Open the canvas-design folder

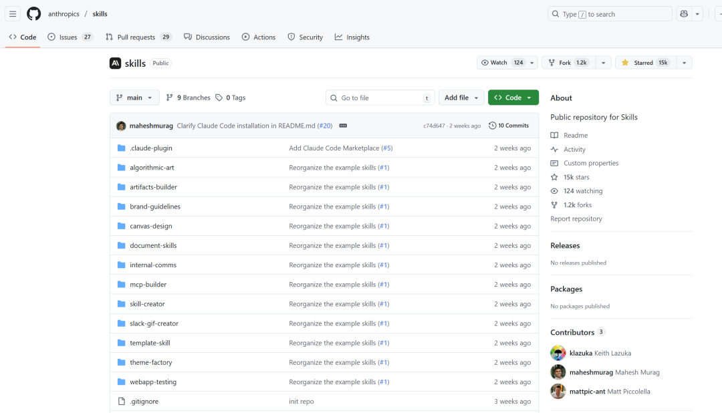[x=151, y=226]
